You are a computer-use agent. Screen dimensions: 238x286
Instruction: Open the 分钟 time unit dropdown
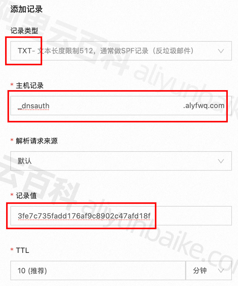click(x=209, y=270)
